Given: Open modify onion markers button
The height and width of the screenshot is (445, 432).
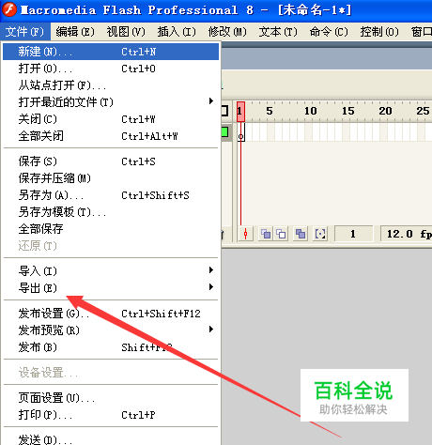Looking at the screenshot, I should pyautogui.click(x=320, y=234).
